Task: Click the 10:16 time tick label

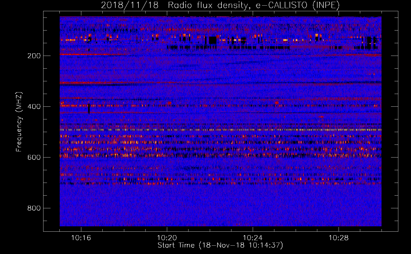Action: pos(81,238)
